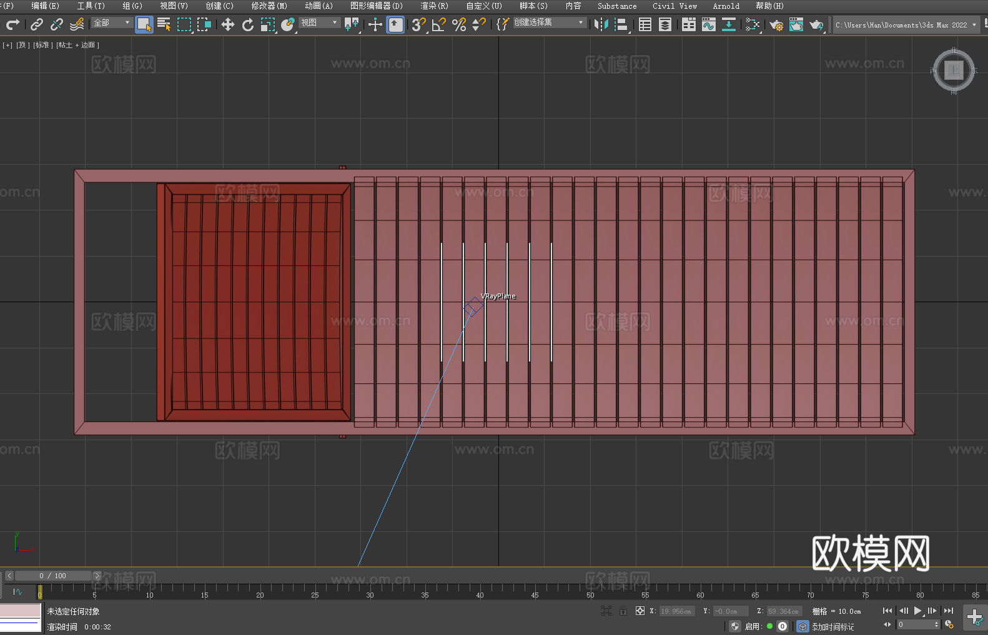Activate the Select Object tool
Screen dimensions: 988x635
[x=144, y=24]
